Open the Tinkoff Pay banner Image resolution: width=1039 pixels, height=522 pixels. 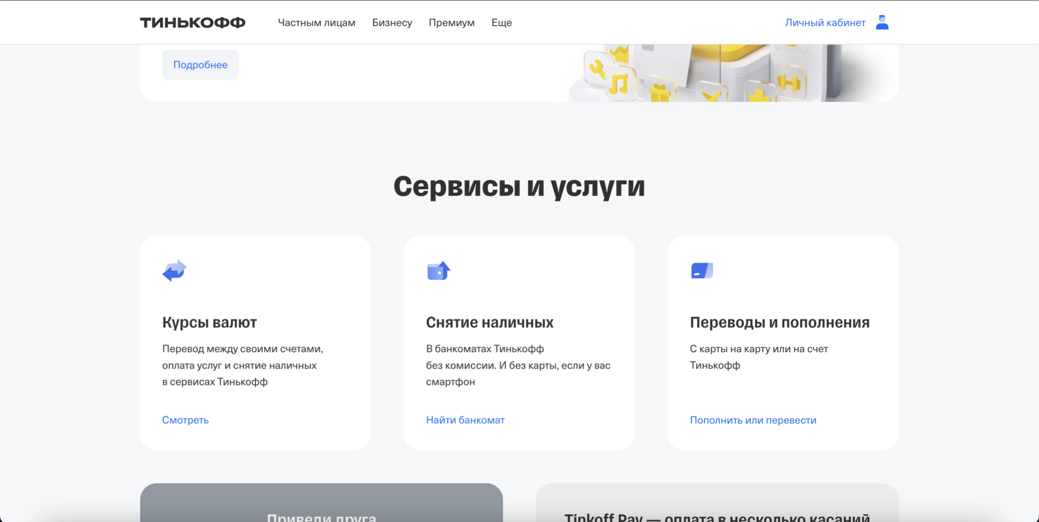[717, 503]
